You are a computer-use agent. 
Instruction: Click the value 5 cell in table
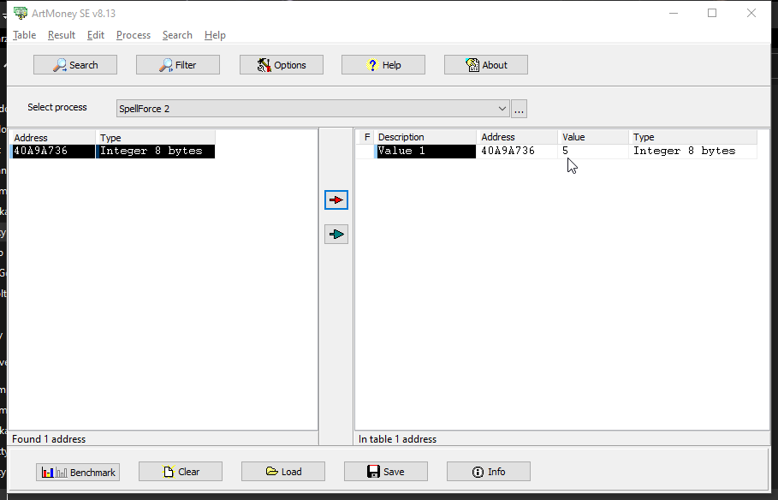tap(593, 151)
